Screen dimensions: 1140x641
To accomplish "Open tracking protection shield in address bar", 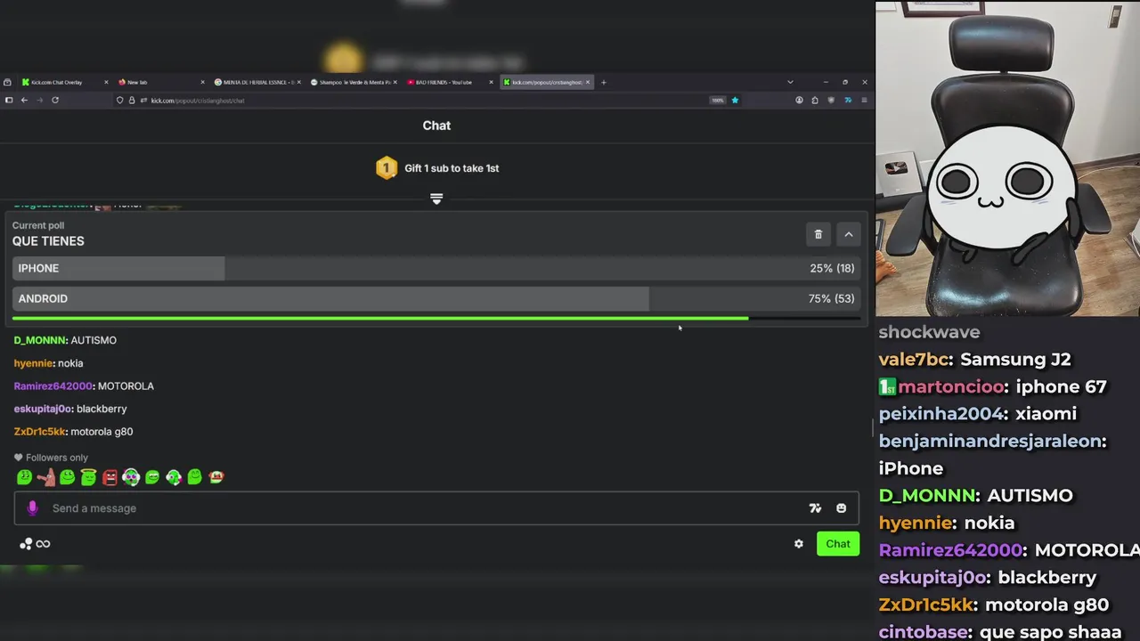I will coord(120,101).
